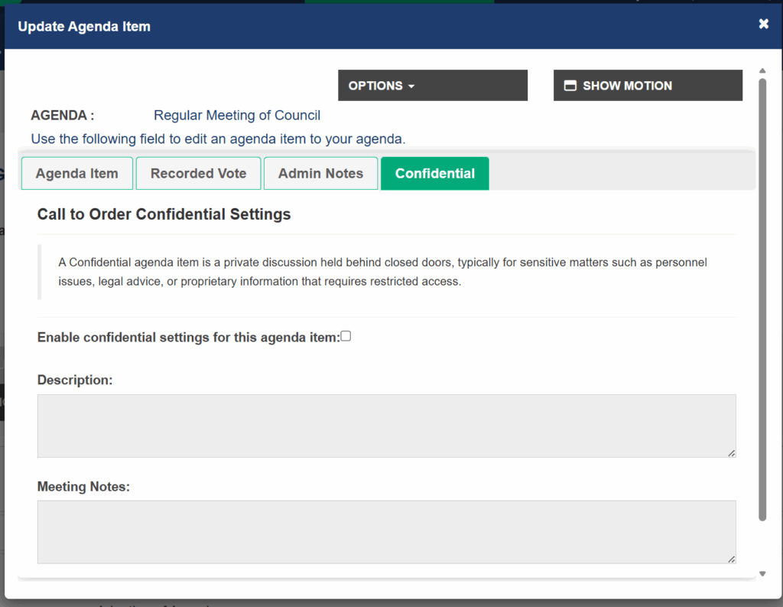The width and height of the screenshot is (783, 607).
Task: Click the scrollbar up arrow
Action: pos(762,71)
